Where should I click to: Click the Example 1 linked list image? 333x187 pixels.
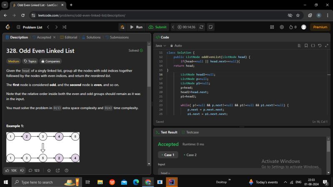click(43, 147)
